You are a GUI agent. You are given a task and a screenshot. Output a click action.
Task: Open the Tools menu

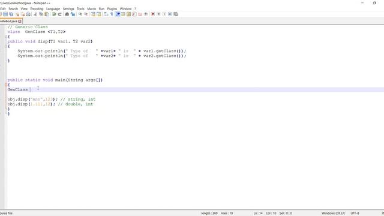click(80, 8)
